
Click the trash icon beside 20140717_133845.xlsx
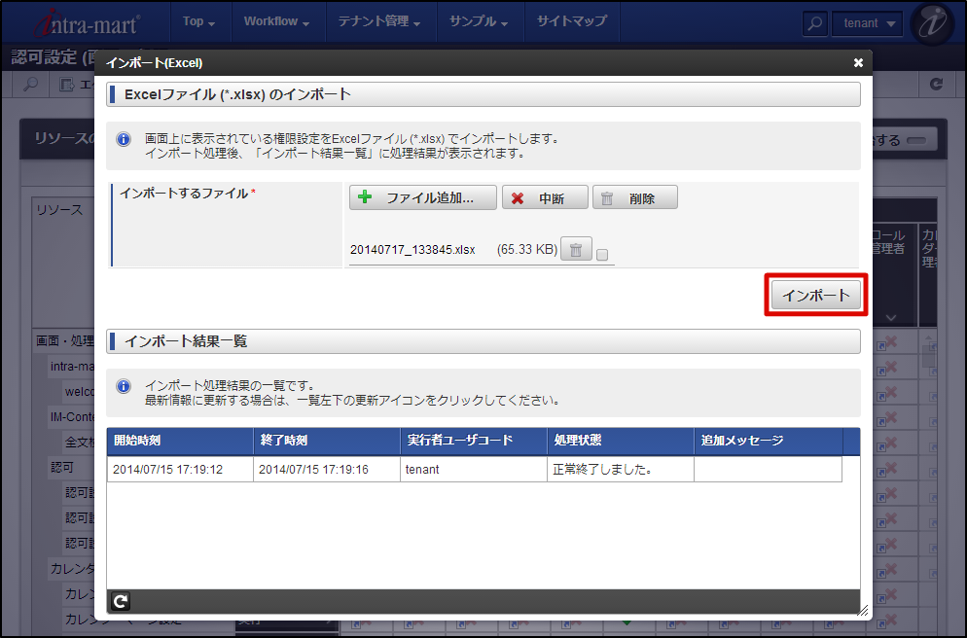tap(575, 249)
